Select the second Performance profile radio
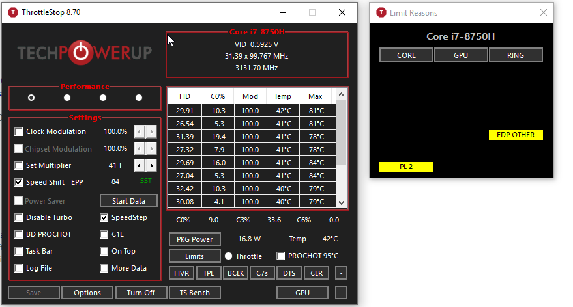Viewport: 573px width, 307px height. coord(67,98)
